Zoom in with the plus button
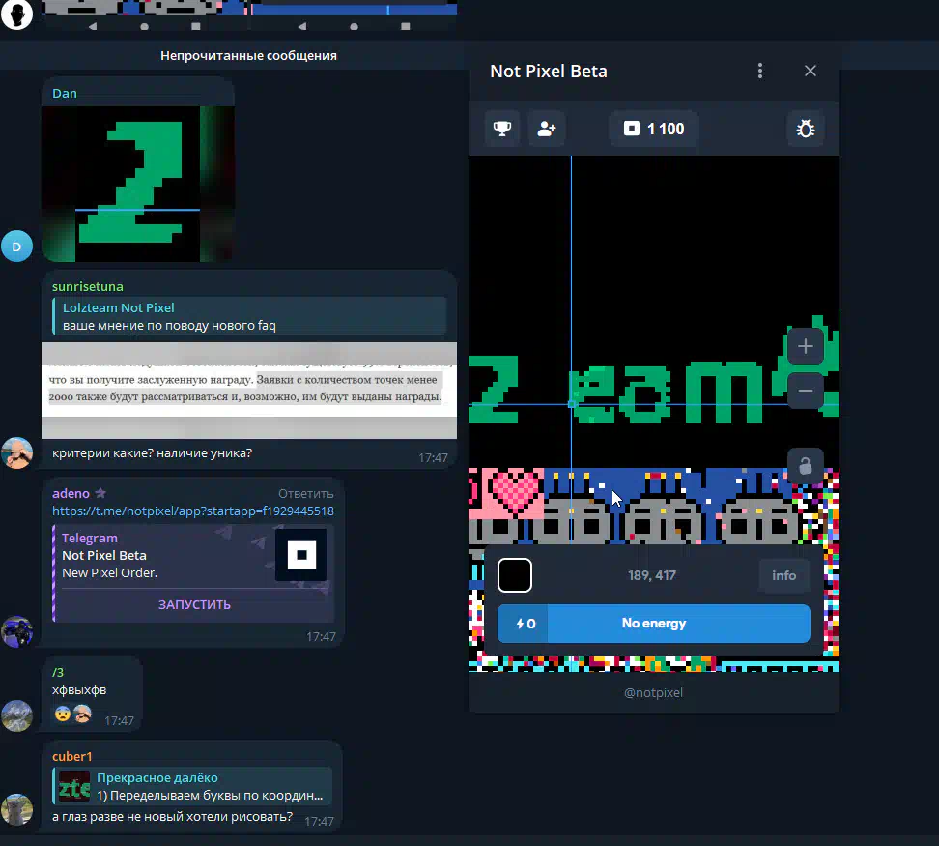The width and height of the screenshot is (939, 846). tap(806, 346)
